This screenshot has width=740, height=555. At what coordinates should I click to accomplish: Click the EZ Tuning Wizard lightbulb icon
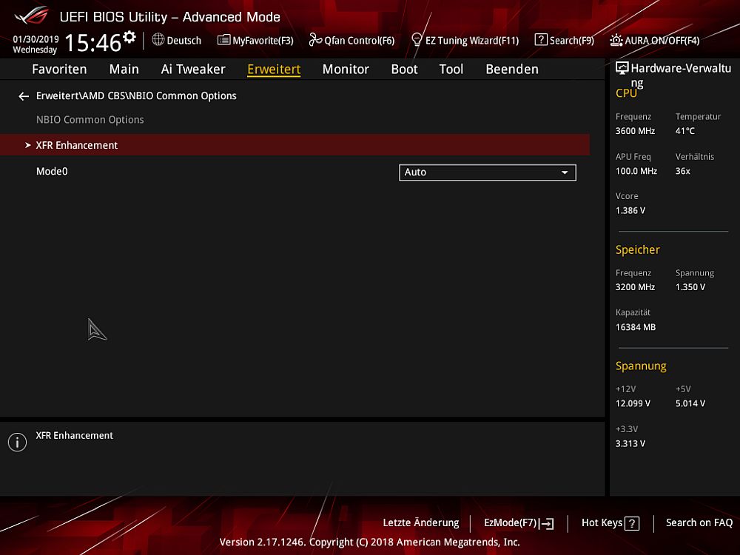tap(417, 40)
